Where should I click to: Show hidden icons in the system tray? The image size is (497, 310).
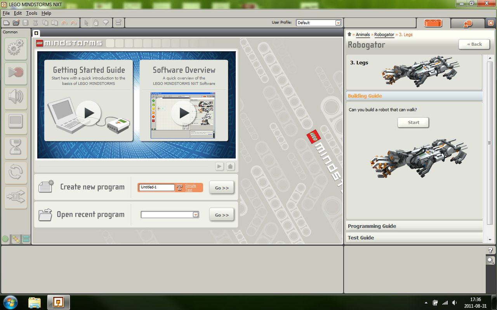pyautogui.click(x=426, y=303)
